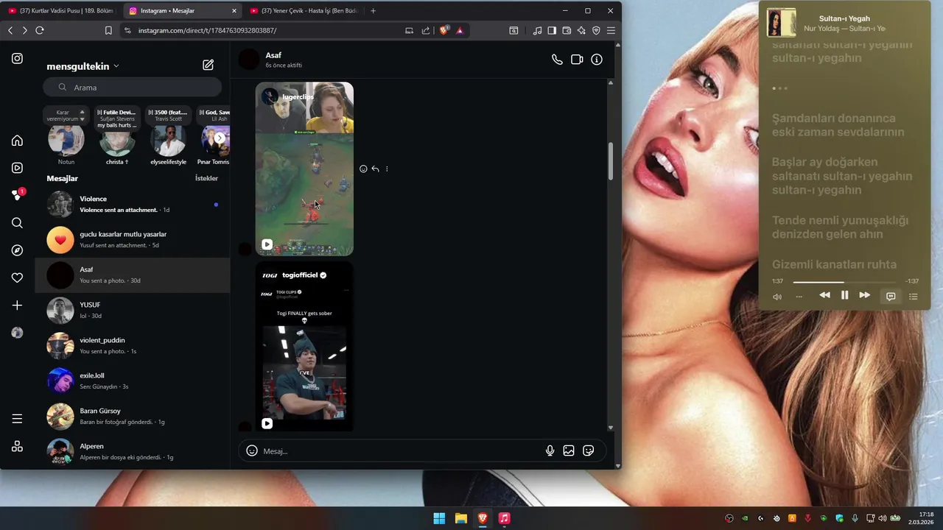Focus the Mesaj... message input
Screen dimensions: 943x530
pos(402,451)
